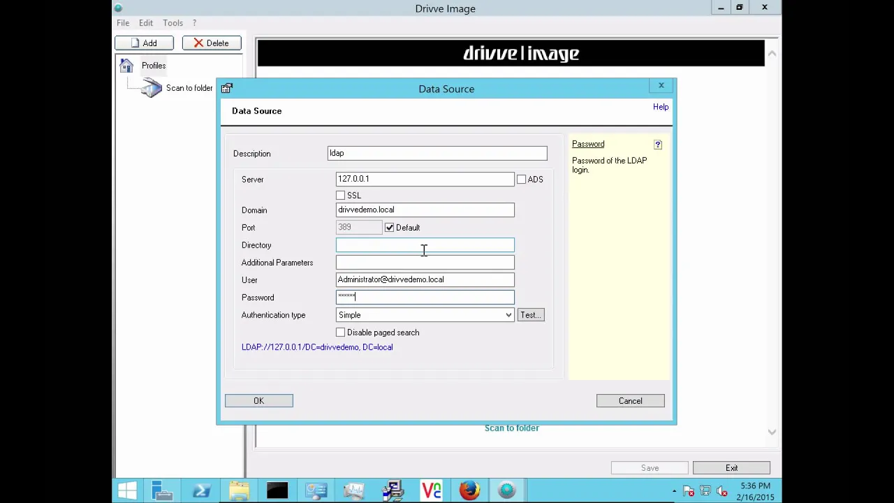This screenshot has width=894, height=503.
Task: Open the Windows Start button
Action: (x=127, y=490)
